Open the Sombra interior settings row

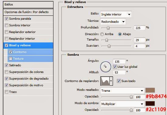(28, 25)
